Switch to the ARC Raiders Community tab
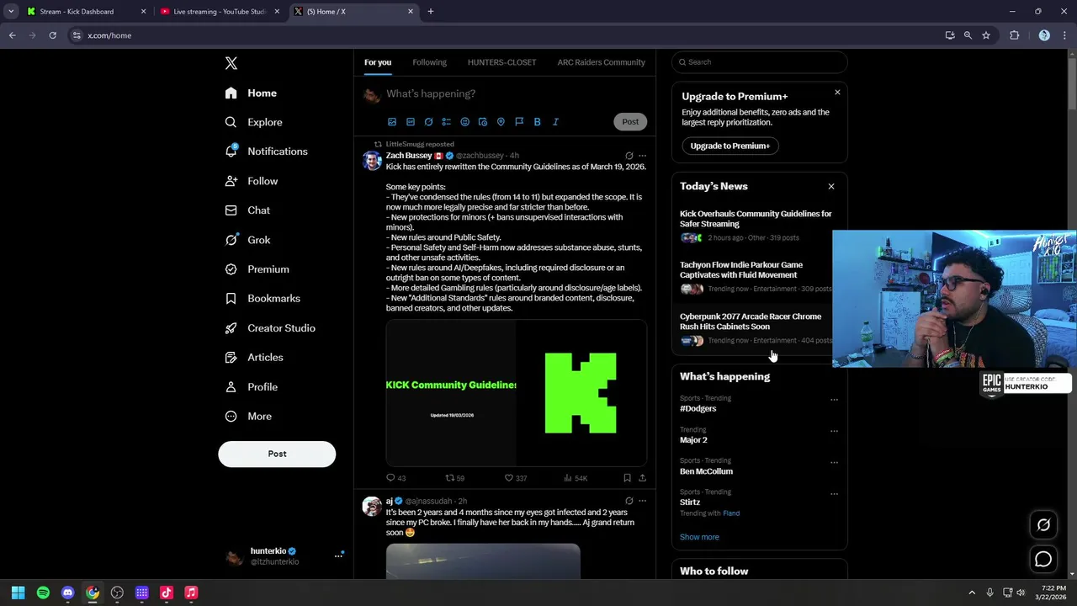This screenshot has width=1077, height=606. pos(601,62)
